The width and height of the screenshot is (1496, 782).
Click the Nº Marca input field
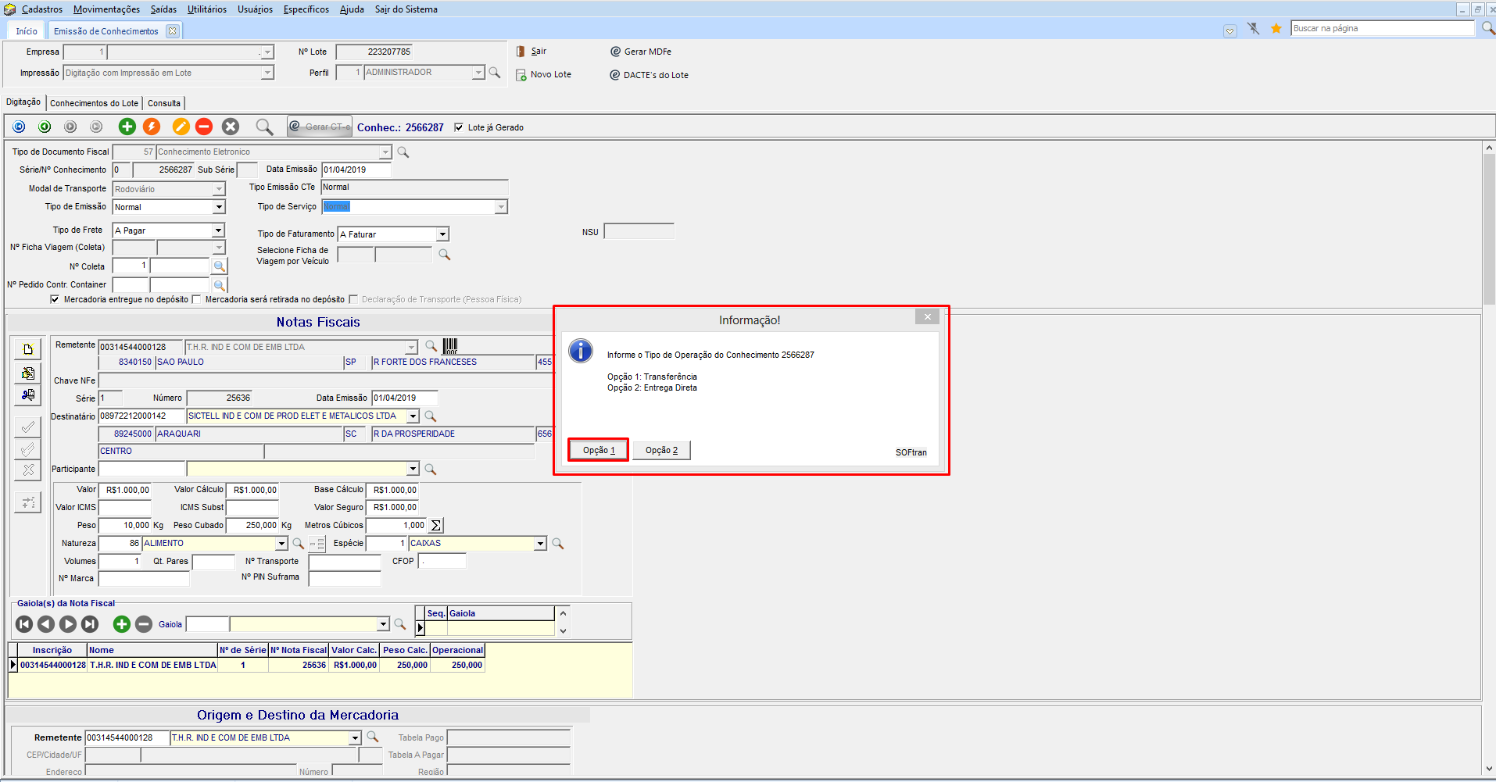point(144,579)
